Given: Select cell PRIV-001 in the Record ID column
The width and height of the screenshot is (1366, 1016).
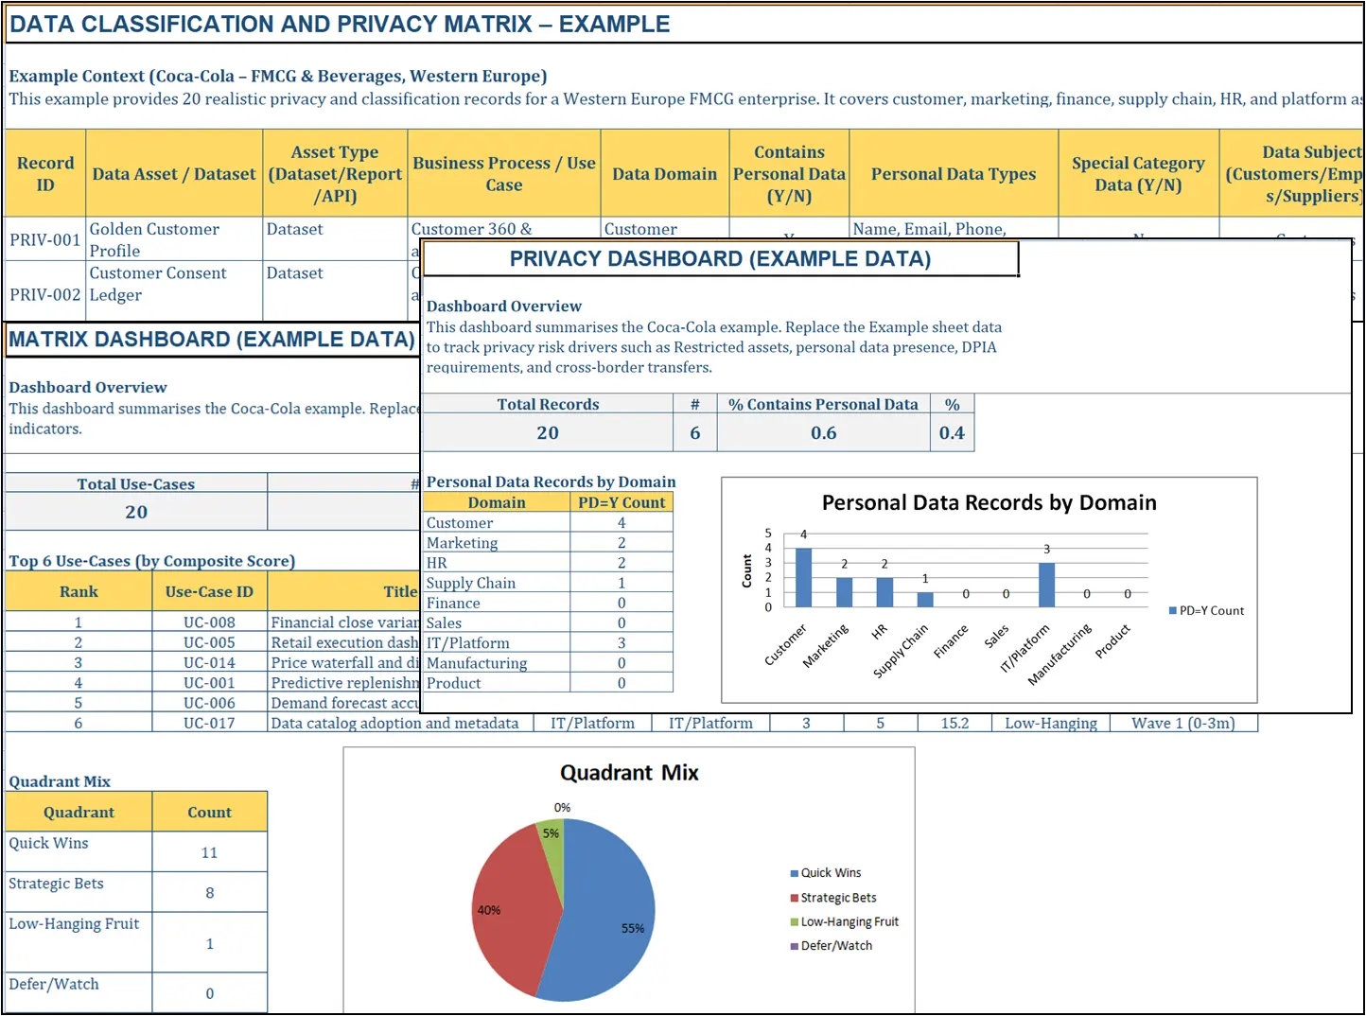Looking at the screenshot, I should 44,239.
